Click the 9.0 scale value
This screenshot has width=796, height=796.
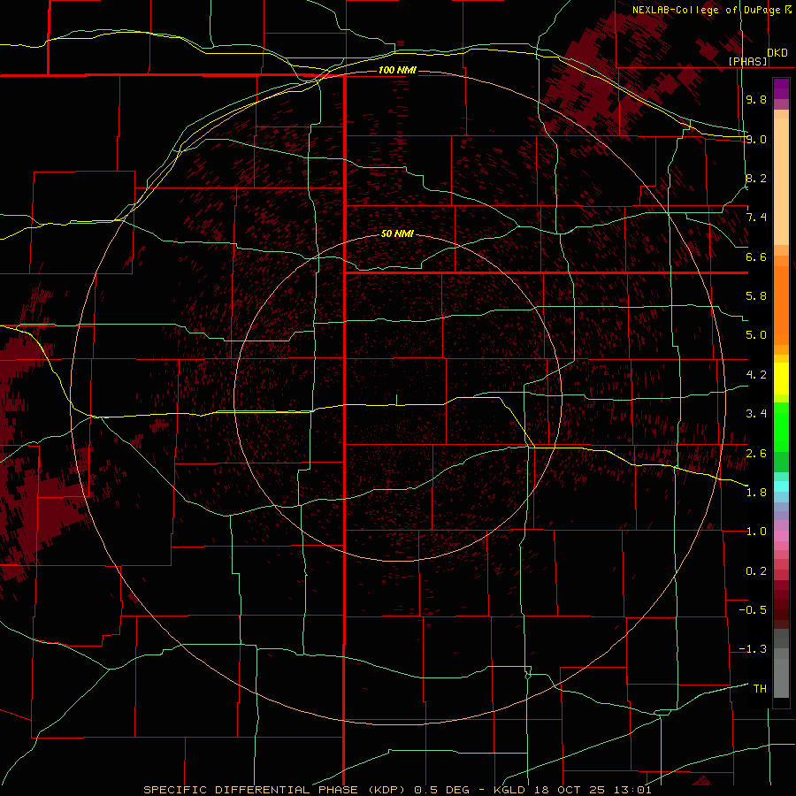click(756, 139)
